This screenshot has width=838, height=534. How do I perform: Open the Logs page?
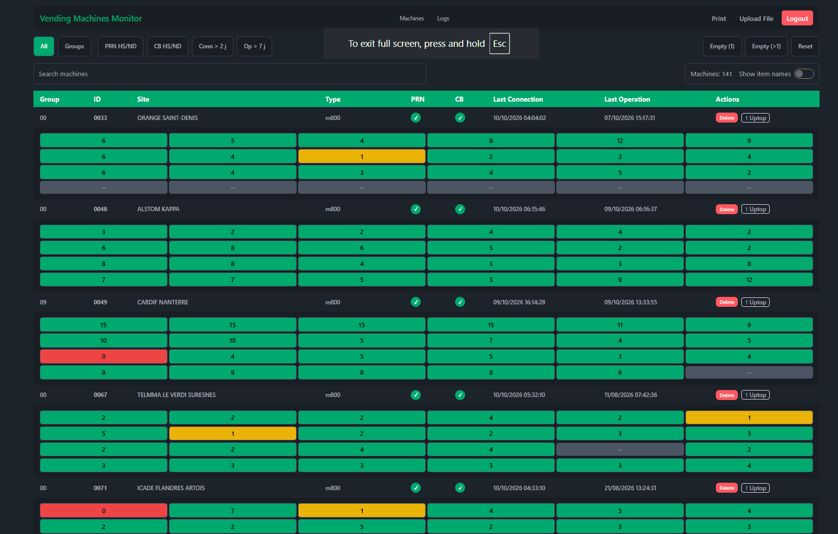click(x=443, y=18)
